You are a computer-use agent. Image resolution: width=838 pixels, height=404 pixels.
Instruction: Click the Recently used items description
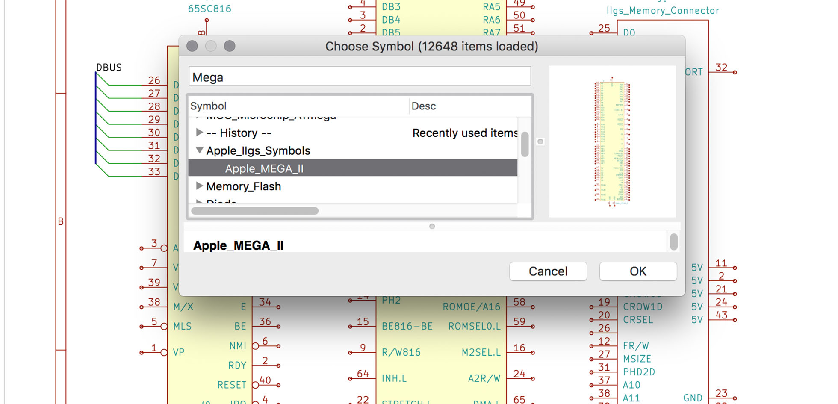(x=465, y=133)
